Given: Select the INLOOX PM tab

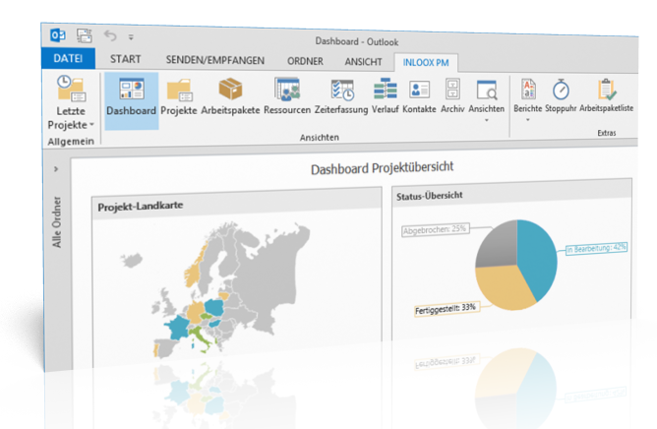Looking at the screenshot, I should (x=426, y=63).
